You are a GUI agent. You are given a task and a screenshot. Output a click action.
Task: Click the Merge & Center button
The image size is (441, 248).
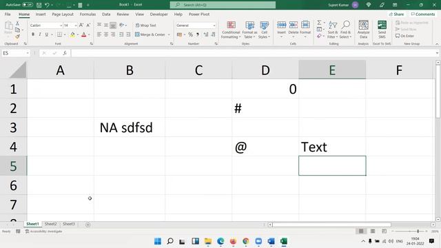point(150,34)
